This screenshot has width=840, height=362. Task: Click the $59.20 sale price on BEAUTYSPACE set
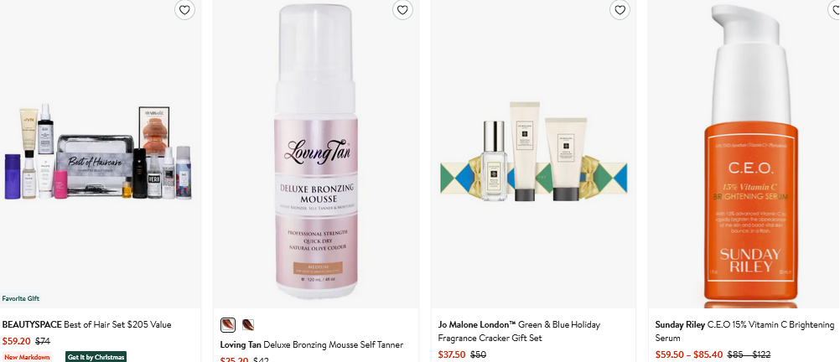[x=17, y=340]
